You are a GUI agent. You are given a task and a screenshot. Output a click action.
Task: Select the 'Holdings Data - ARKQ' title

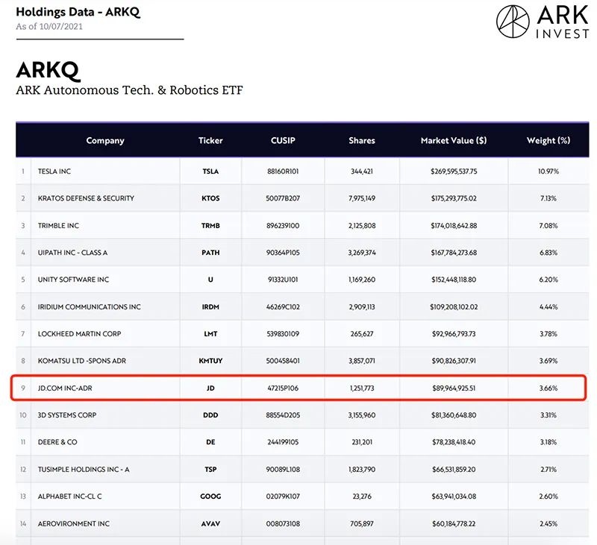coord(78,12)
